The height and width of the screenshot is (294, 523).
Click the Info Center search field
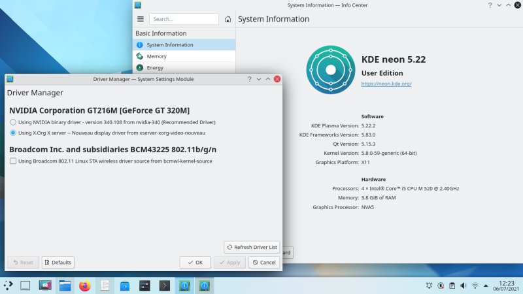(184, 19)
